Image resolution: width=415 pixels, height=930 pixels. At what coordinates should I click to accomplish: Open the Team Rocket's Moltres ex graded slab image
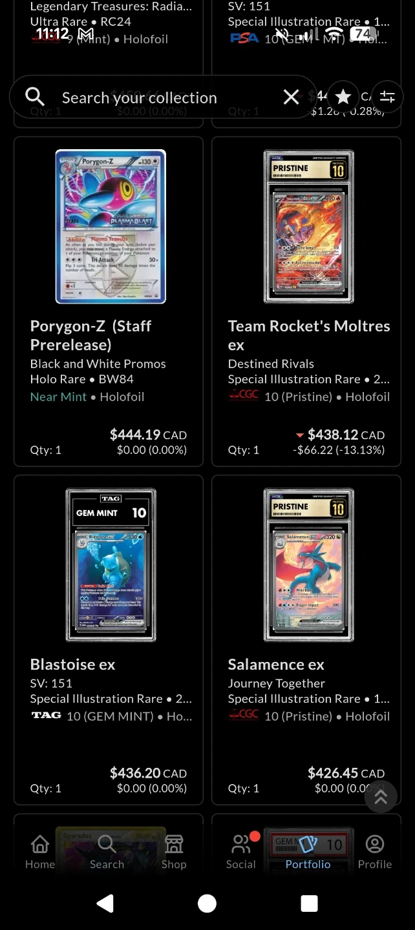[x=309, y=227]
